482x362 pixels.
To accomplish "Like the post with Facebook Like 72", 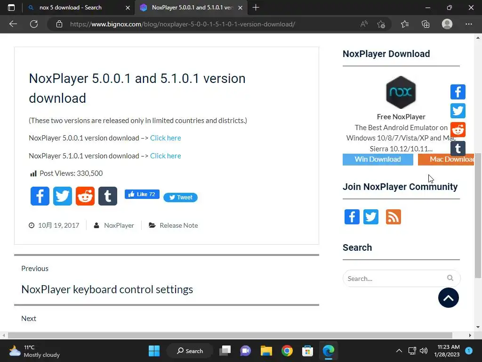I will click(142, 194).
